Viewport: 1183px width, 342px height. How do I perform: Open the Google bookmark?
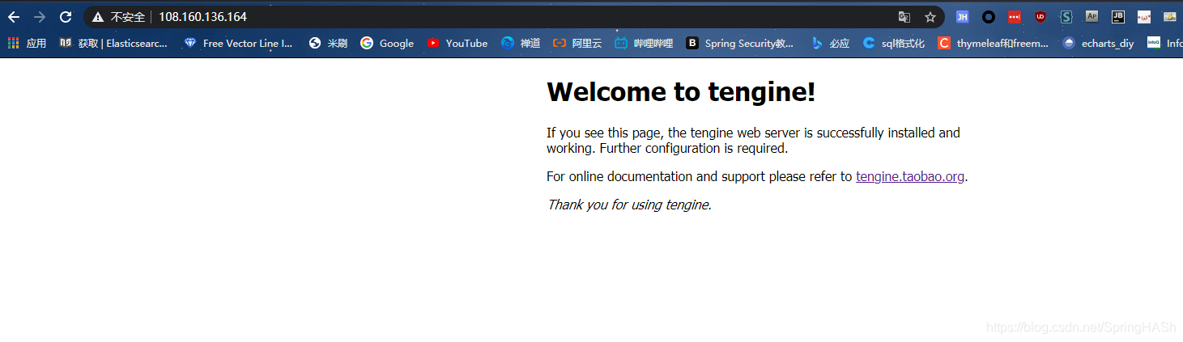coord(387,44)
